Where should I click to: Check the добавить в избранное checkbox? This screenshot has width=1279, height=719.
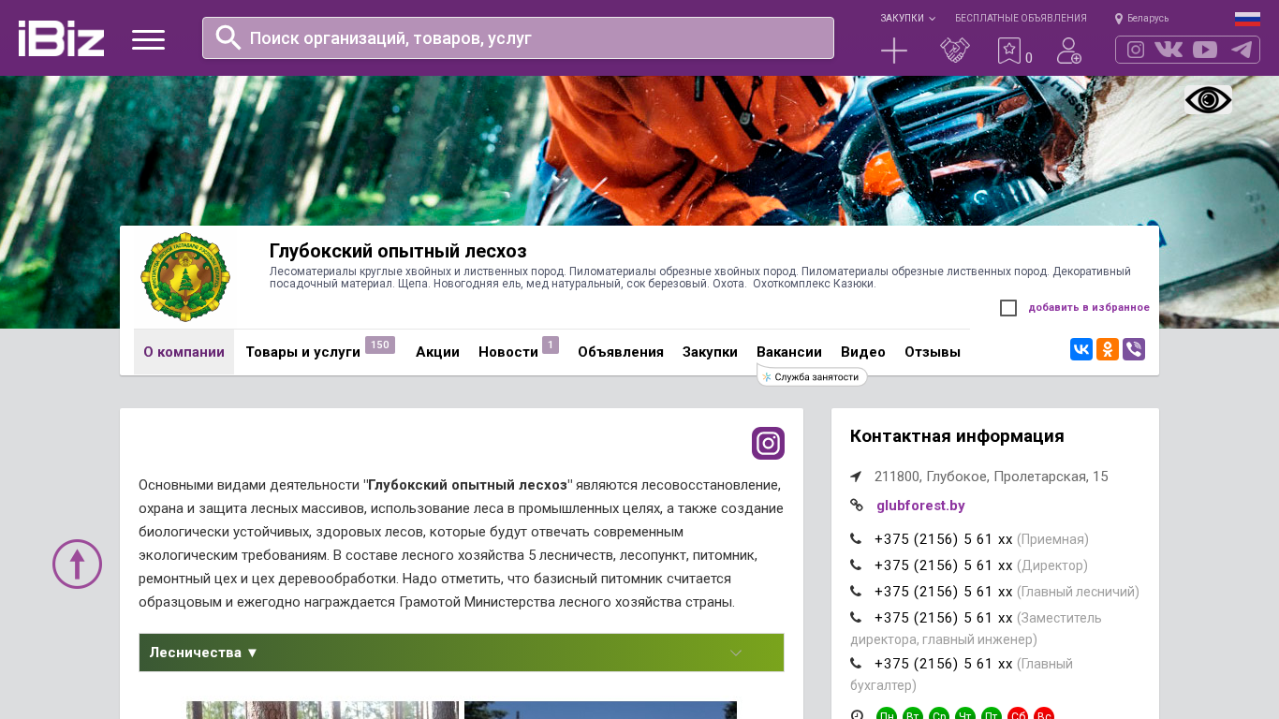[1008, 308]
